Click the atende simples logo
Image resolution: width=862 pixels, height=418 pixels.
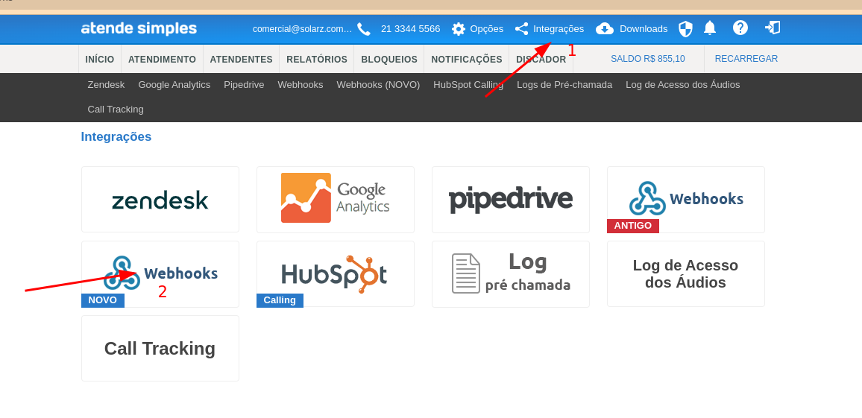139,28
